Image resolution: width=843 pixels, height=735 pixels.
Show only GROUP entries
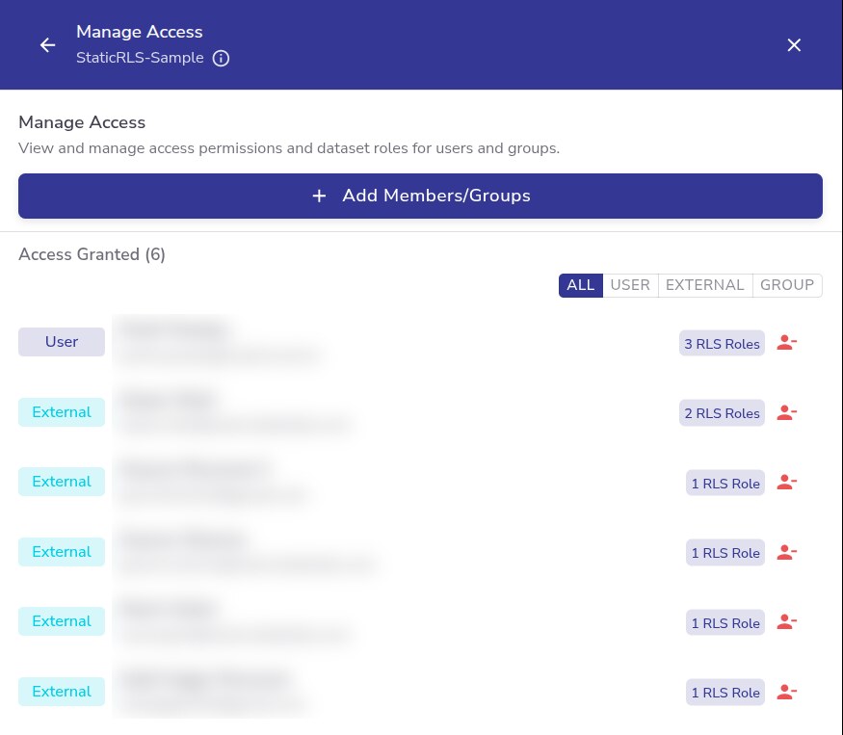tap(787, 285)
